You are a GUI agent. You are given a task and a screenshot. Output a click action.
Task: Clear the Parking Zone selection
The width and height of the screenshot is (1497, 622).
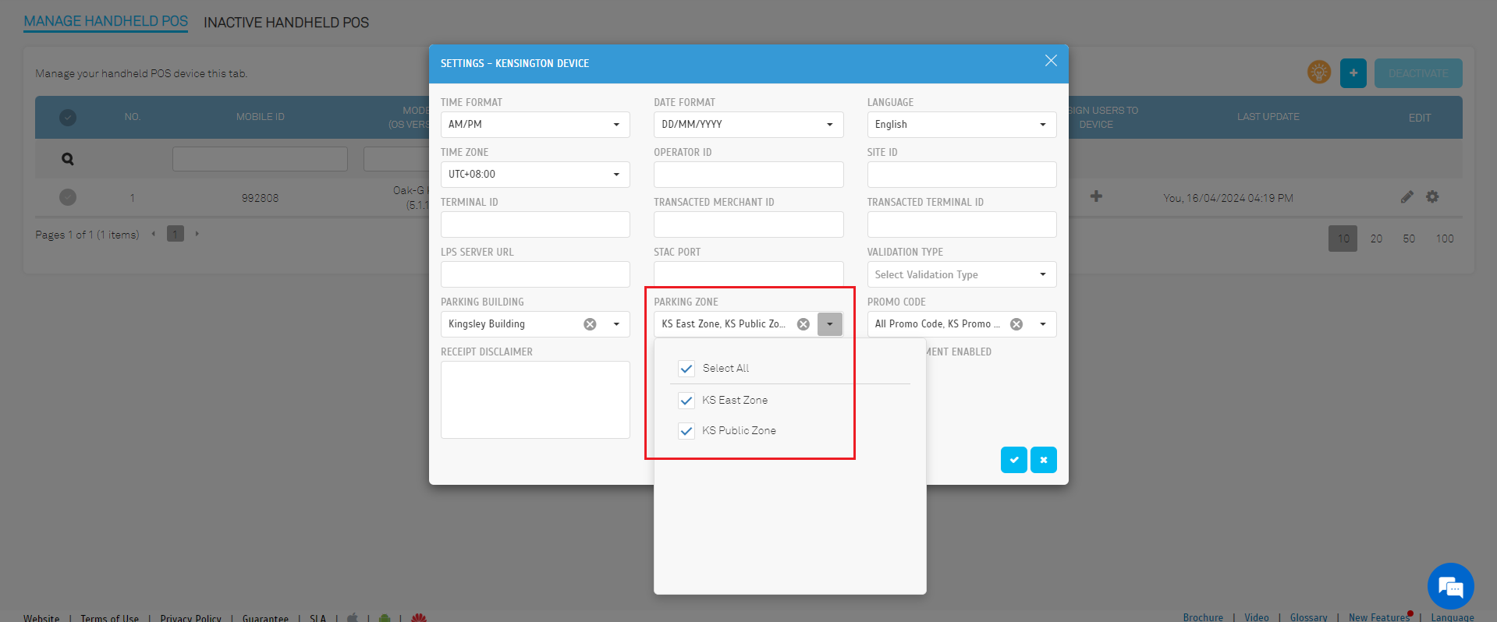point(803,324)
